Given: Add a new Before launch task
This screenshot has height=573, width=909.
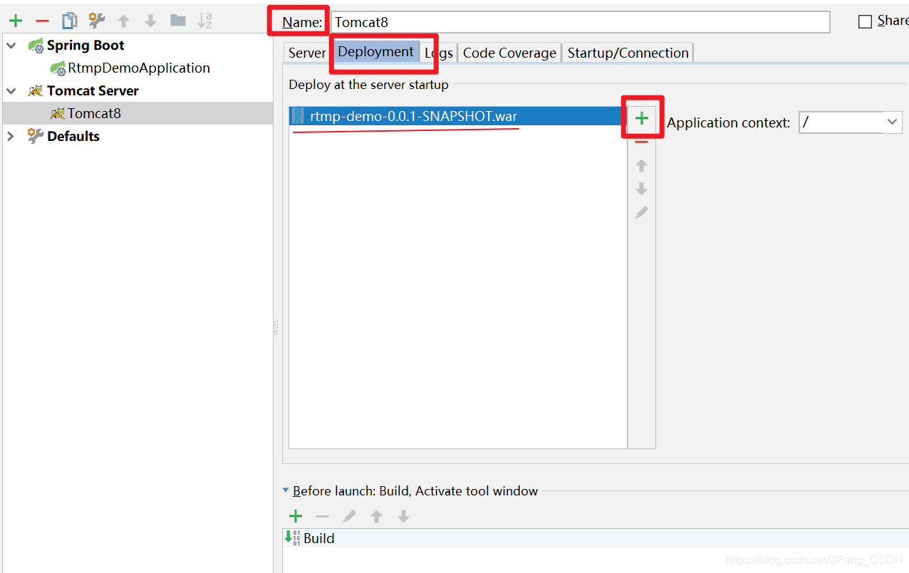Looking at the screenshot, I should pyautogui.click(x=295, y=516).
